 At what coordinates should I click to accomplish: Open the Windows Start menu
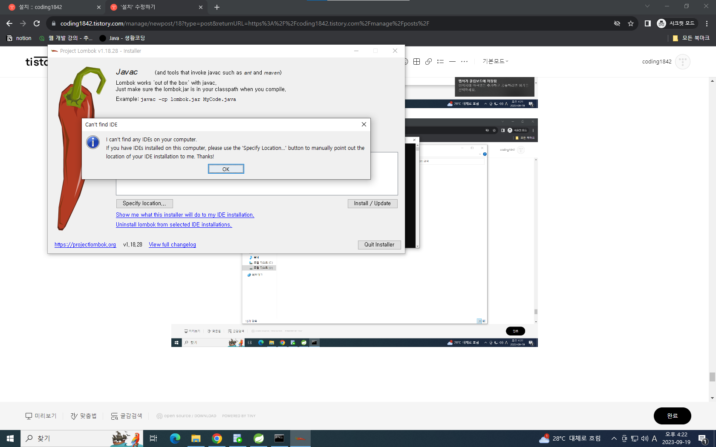pyautogui.click(x=10, y=438)
